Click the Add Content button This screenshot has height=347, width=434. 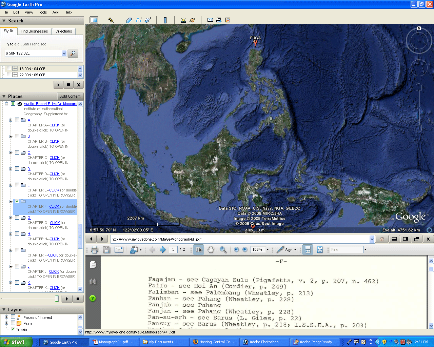[70, 96]
